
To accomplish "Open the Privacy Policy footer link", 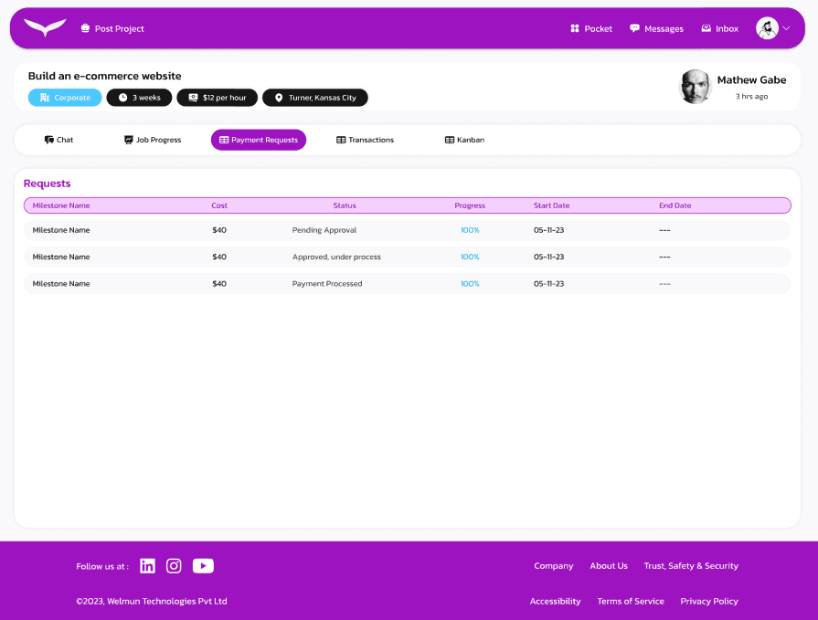I will coord(709,601).
